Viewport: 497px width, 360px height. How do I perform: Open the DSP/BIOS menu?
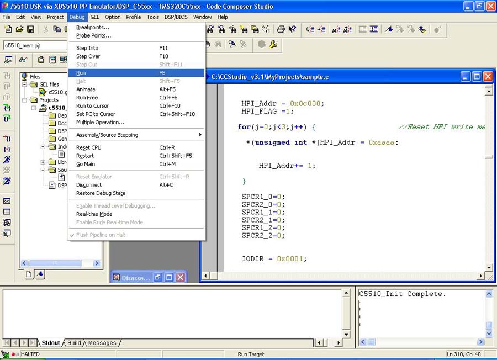click(176, 17)
